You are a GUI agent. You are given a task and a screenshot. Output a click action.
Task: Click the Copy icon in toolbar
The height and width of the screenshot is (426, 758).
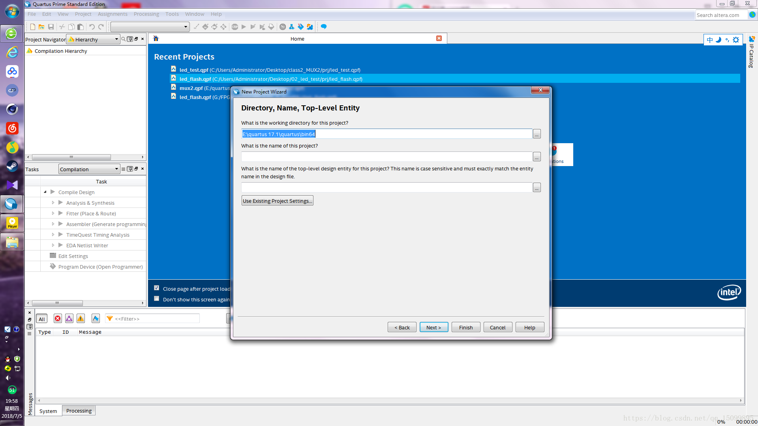(x=71, y=27)
